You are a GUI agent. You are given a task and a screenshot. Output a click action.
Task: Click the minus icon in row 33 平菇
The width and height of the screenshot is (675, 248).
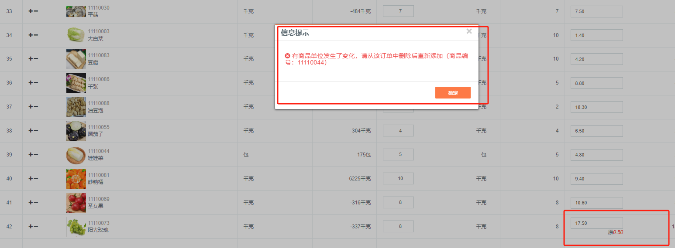(36, 11)
